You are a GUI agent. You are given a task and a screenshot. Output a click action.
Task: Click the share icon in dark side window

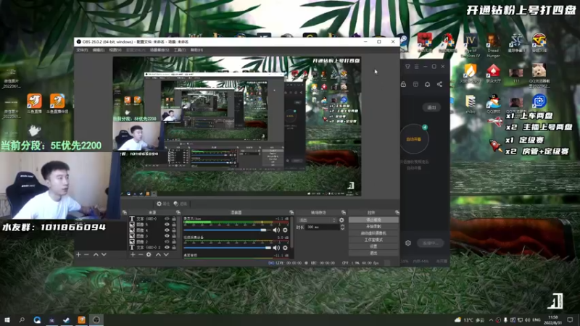[x=439, y=84]
